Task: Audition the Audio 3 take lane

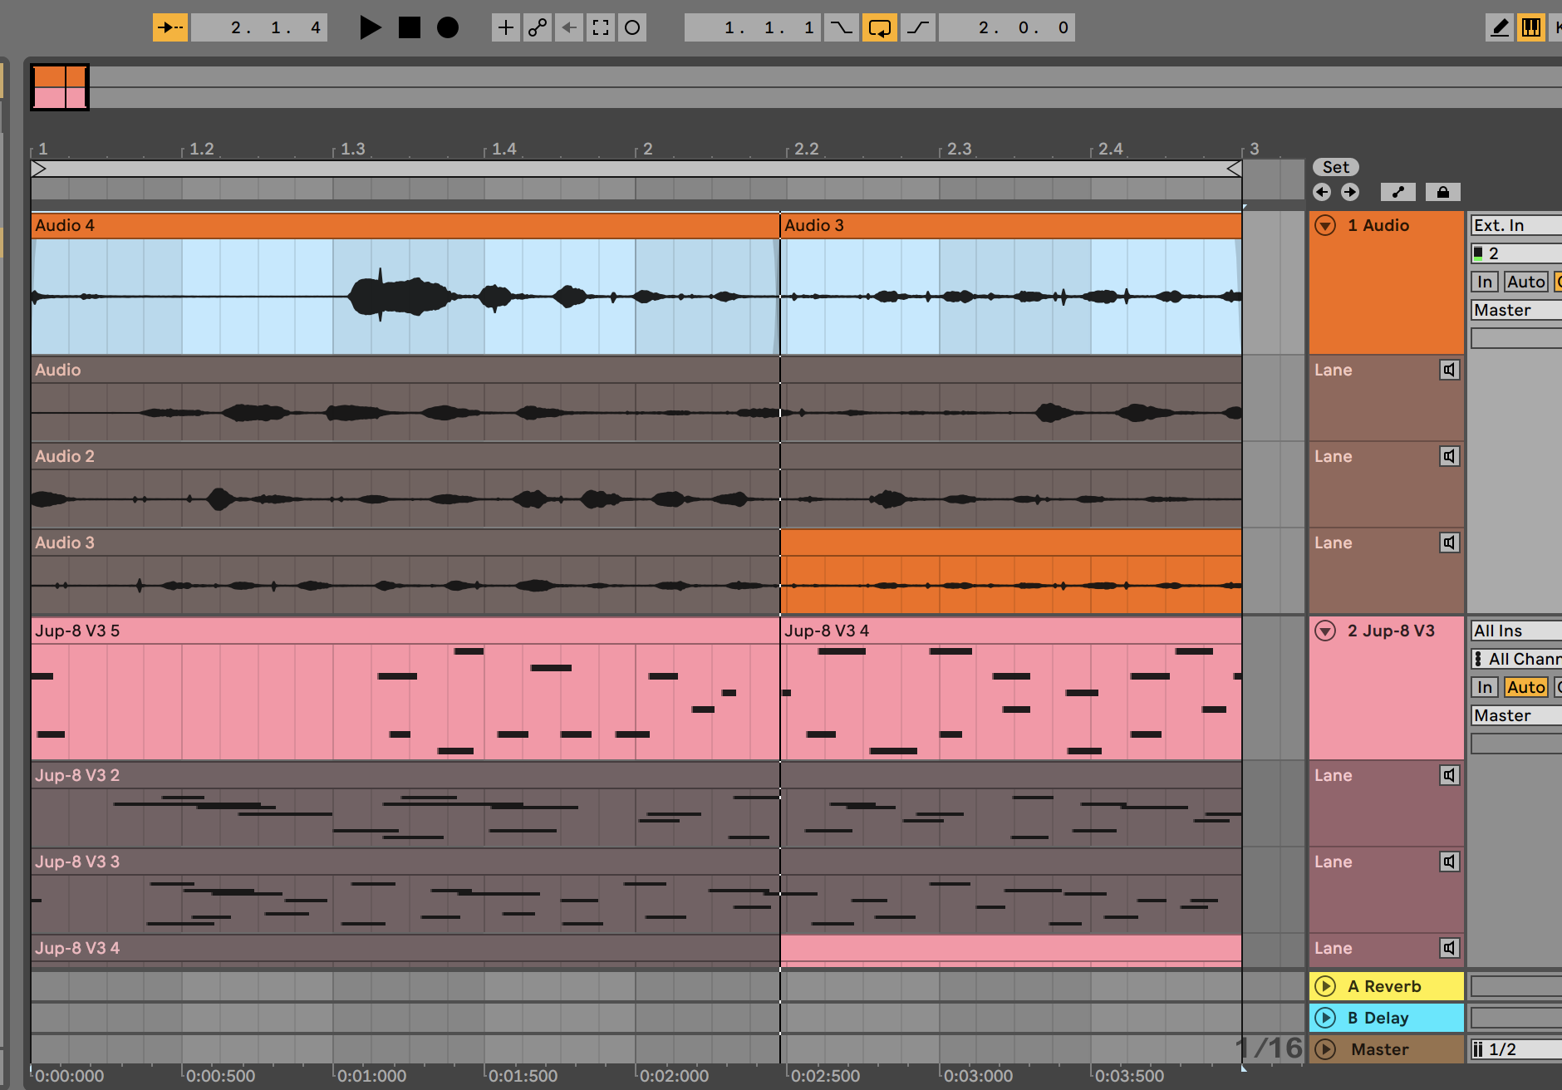Action: pyautogui.click(x=1450, y=543)
